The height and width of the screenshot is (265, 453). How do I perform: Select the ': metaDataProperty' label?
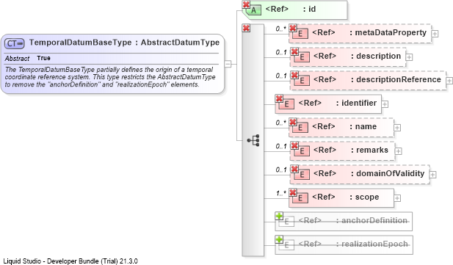click(x=388, y=32)
